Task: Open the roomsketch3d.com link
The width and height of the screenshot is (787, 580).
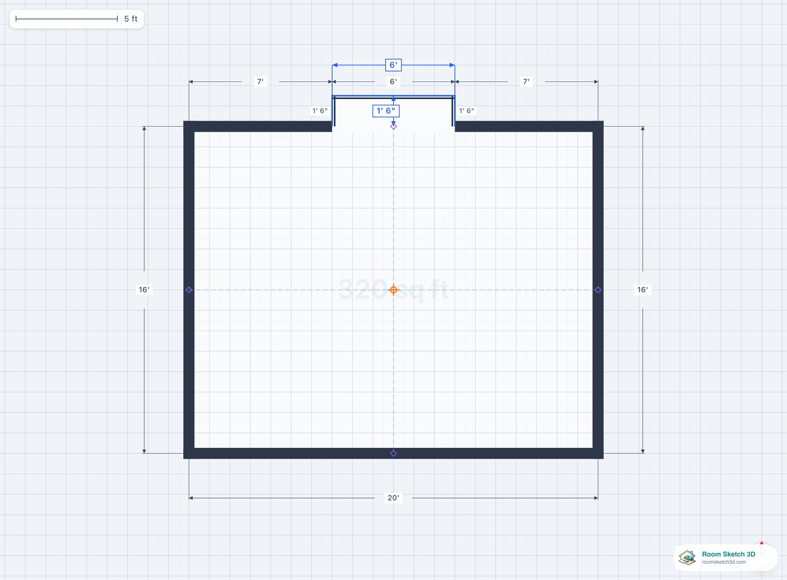Action: [x=724, y=562]
